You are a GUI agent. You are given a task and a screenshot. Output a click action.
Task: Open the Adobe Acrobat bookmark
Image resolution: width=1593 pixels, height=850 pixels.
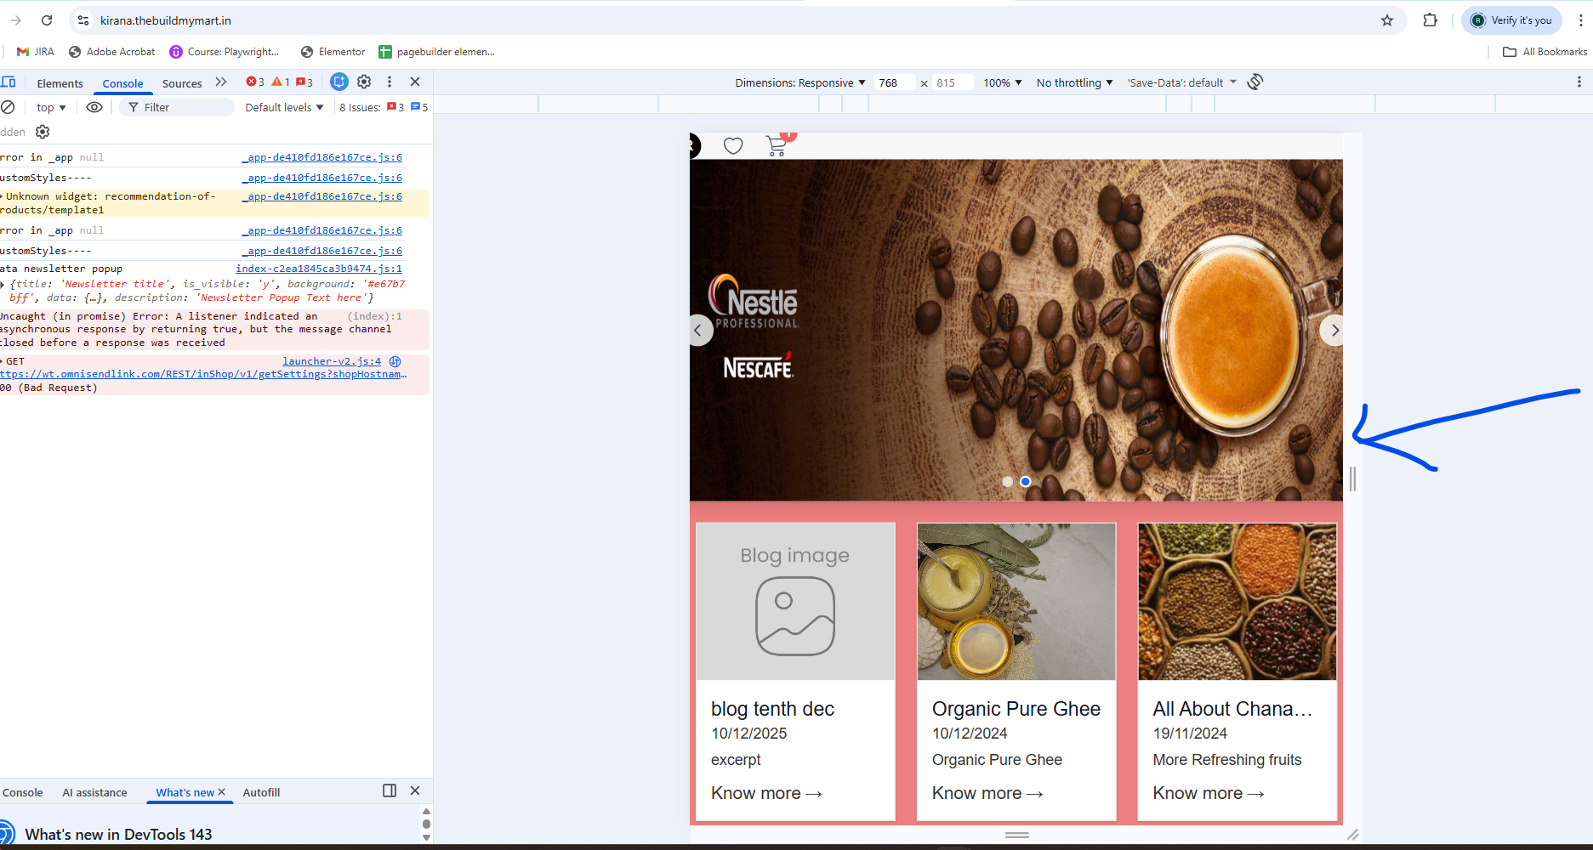[x=112, y=52]
